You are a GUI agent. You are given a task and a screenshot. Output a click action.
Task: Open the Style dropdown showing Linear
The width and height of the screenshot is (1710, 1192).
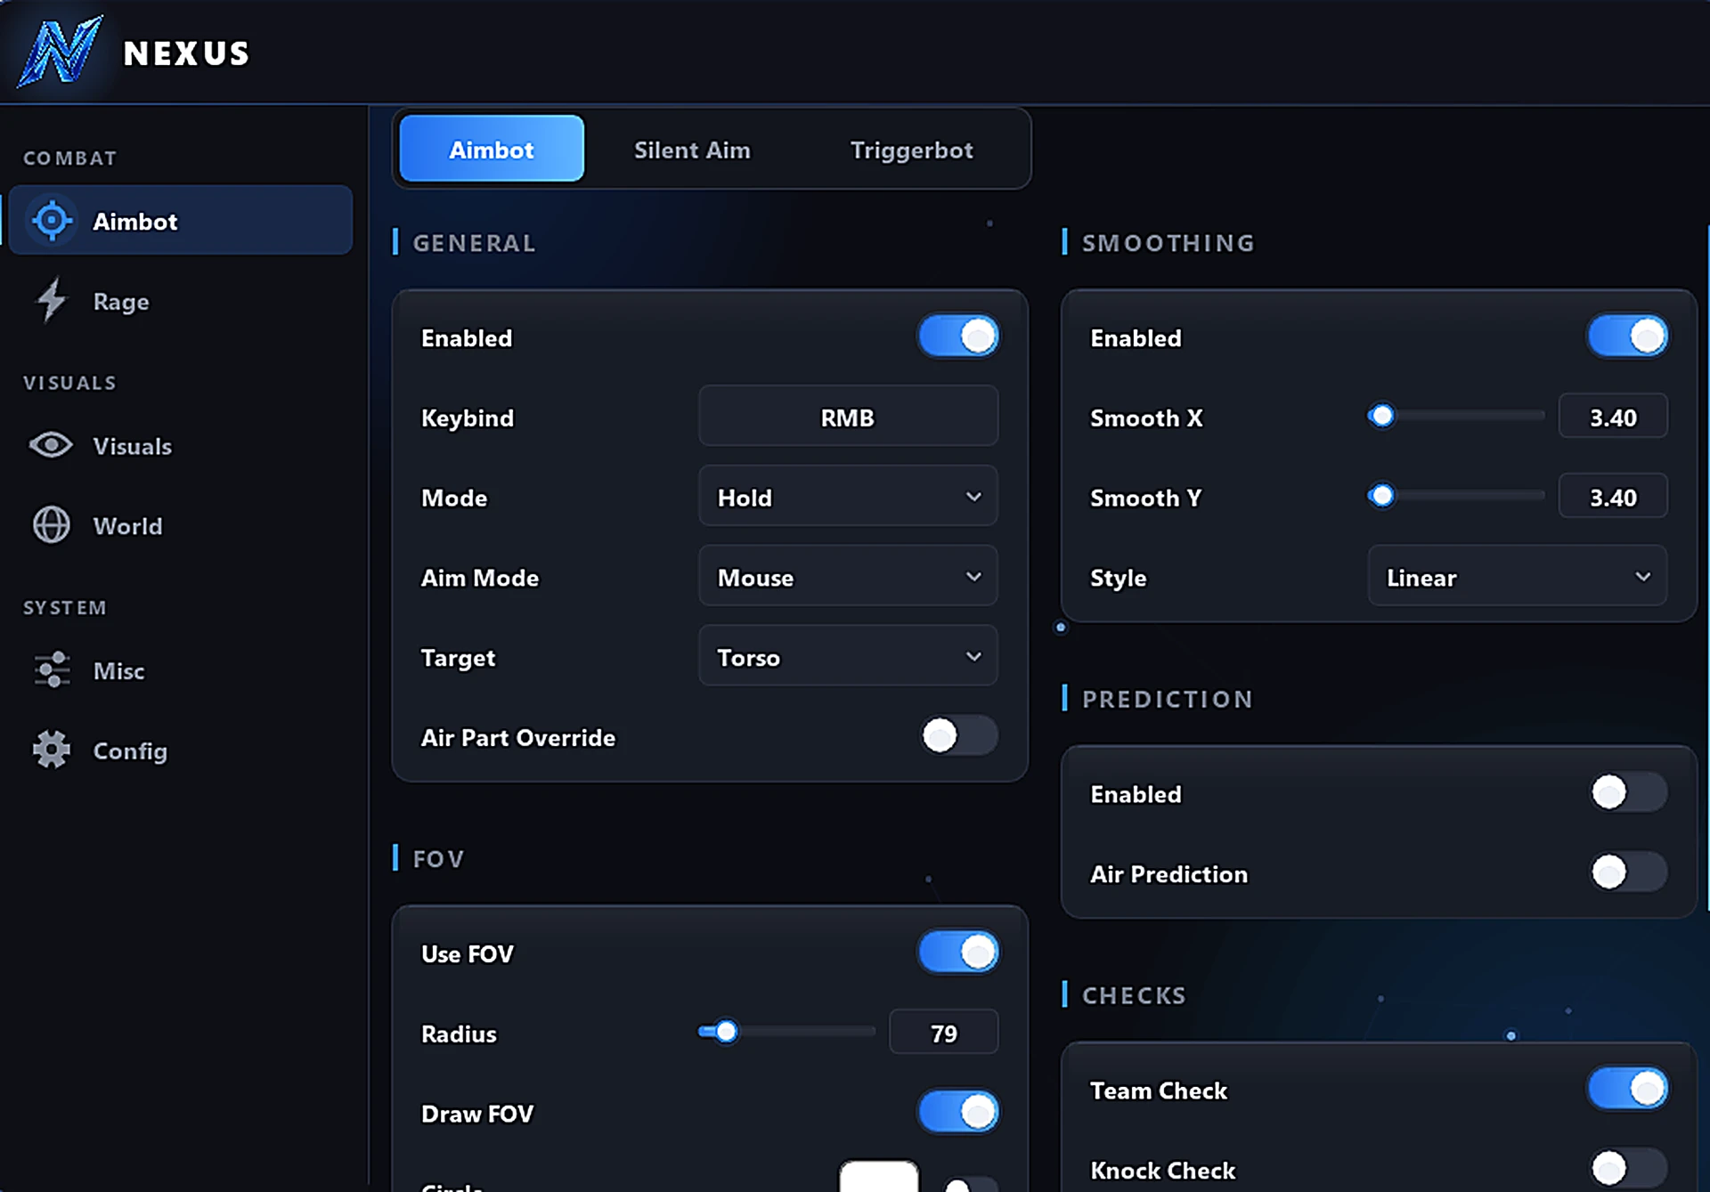pos(1517,576)
